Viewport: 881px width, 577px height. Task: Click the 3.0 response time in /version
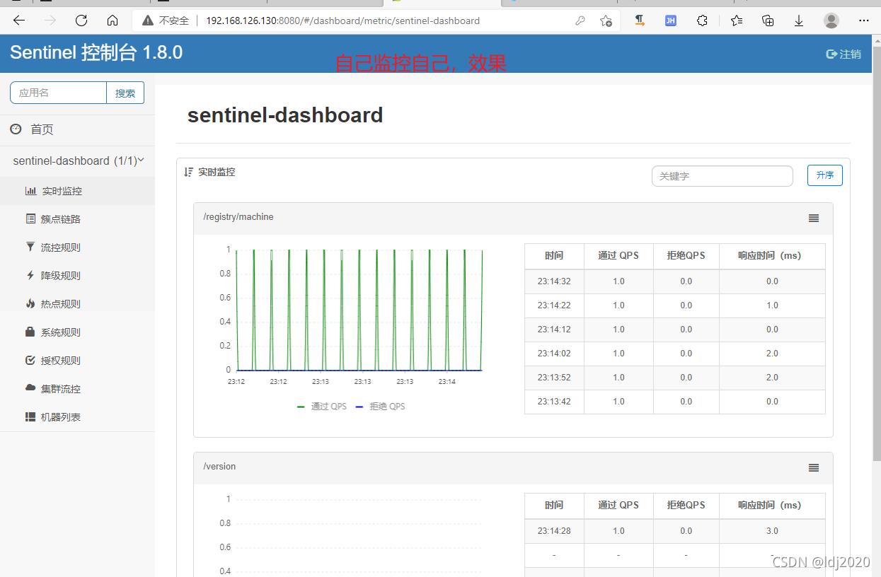[772, 531]
